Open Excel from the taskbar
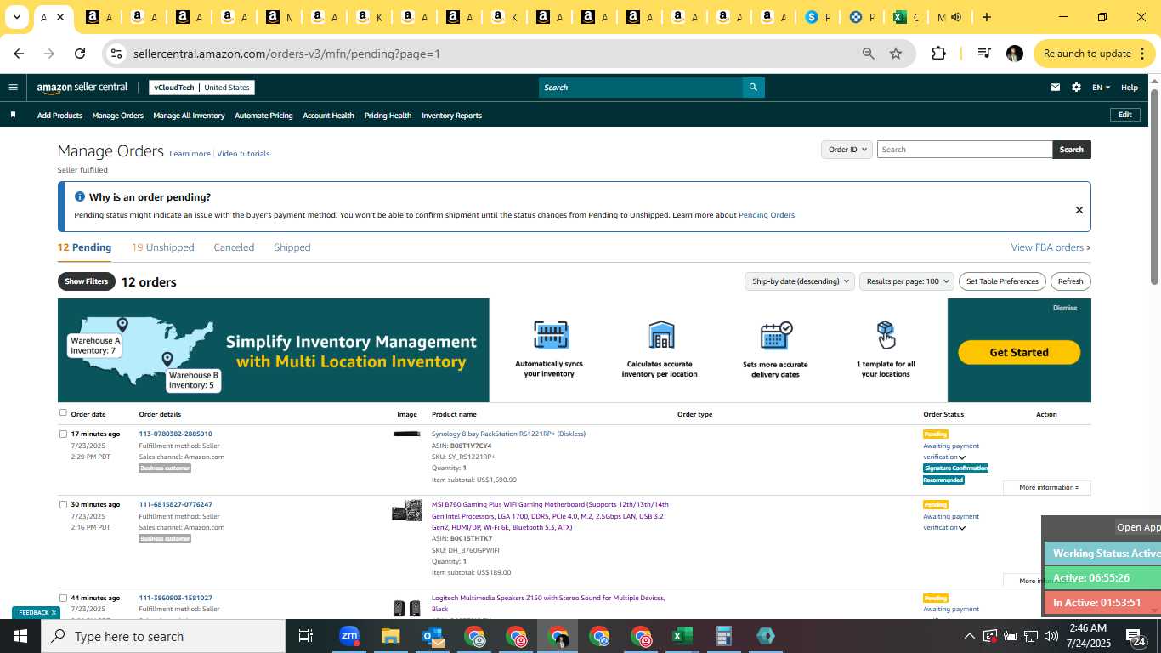The image size is (1161, 653). pyautogui.click(x=682, y=636)
